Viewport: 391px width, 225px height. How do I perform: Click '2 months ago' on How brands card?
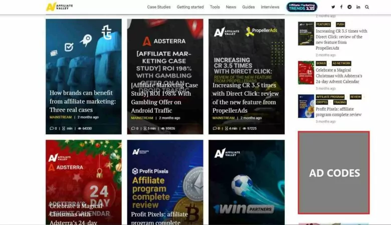coord(88,117)
